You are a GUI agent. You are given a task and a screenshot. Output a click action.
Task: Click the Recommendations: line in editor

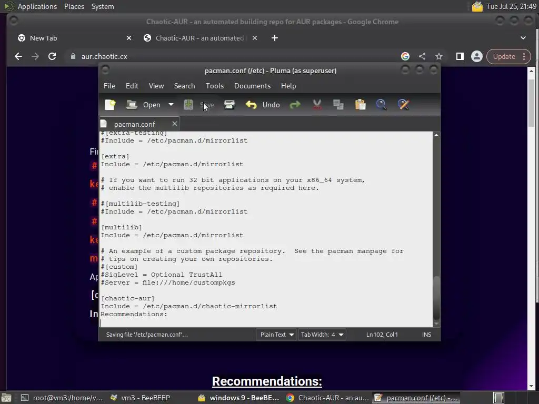[134, 315]
